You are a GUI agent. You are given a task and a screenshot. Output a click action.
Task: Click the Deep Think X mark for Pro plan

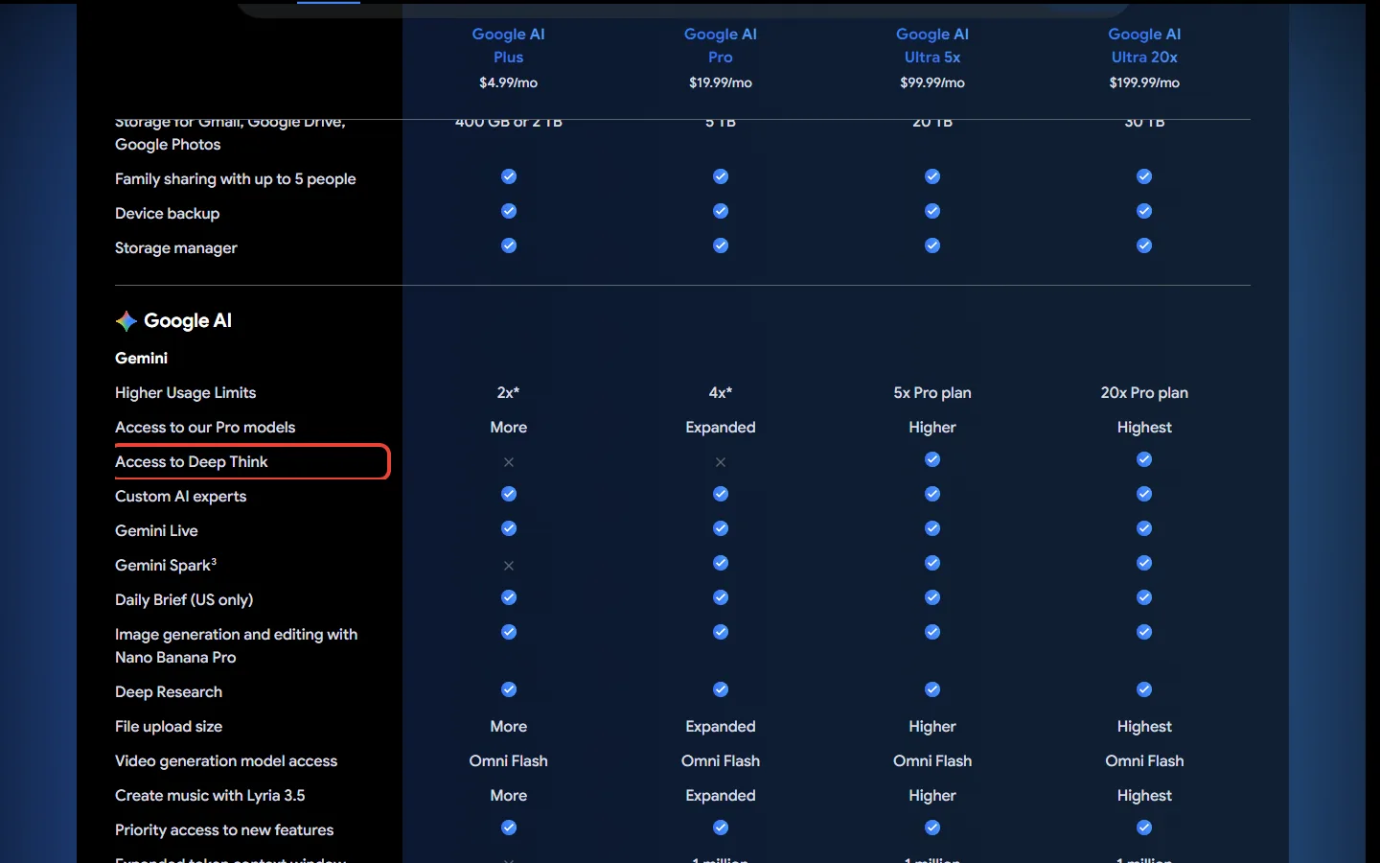721,462
